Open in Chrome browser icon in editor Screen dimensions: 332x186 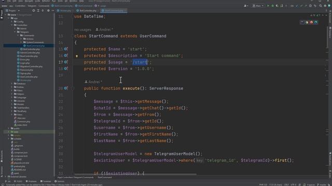point(307,22)
